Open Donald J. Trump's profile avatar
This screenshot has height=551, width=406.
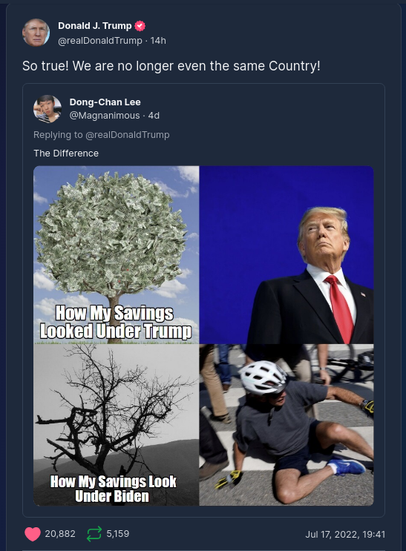coord(36,33)
